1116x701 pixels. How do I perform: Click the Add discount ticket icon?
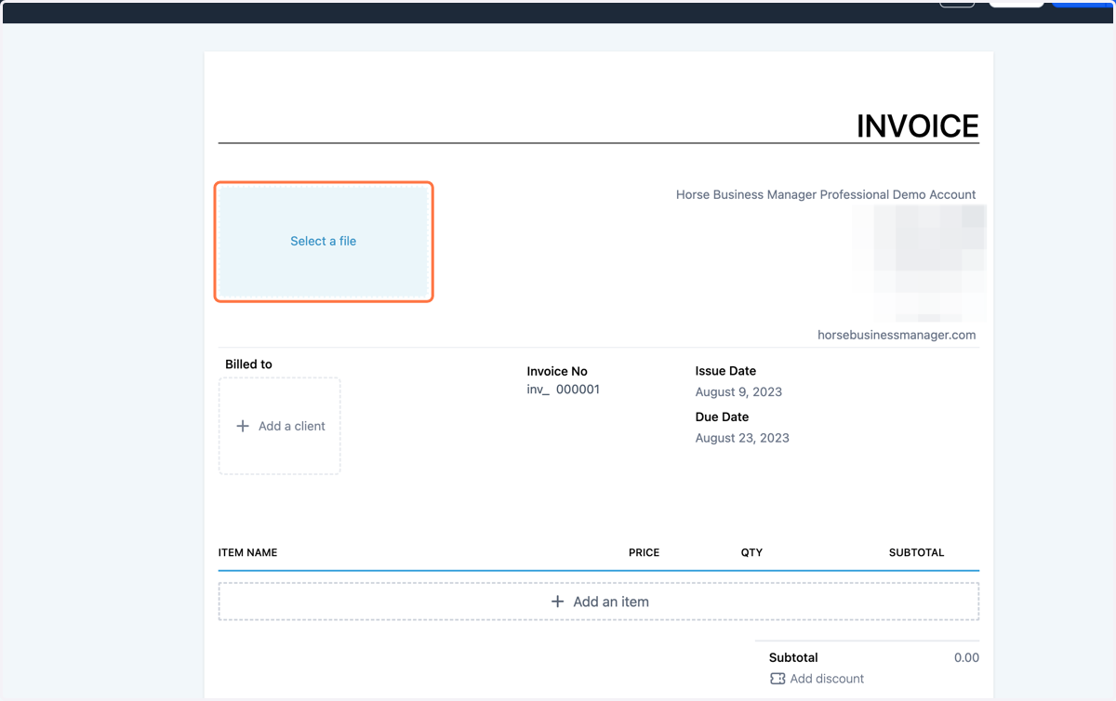pyautogui.click(x=777, y=679)
